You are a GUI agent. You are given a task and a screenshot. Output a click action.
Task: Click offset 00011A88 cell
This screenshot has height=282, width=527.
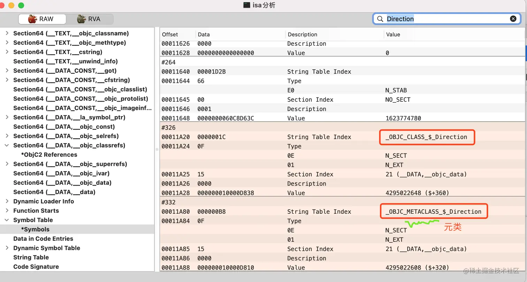(x=176, y=268)
